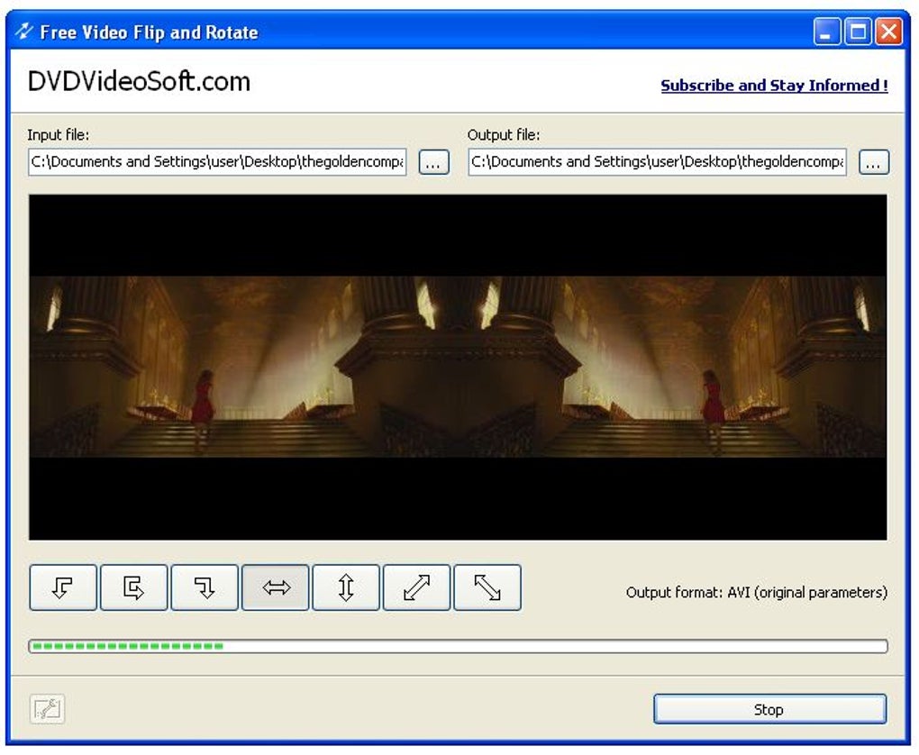919x755 pixels.
Task: Rotate video 90 degrees clockwise (third arrow button)
Action: pos(205,587)
